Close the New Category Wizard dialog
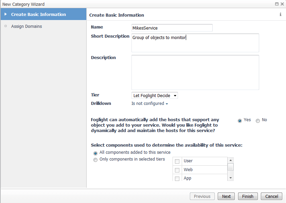 (x=282, y=4)
